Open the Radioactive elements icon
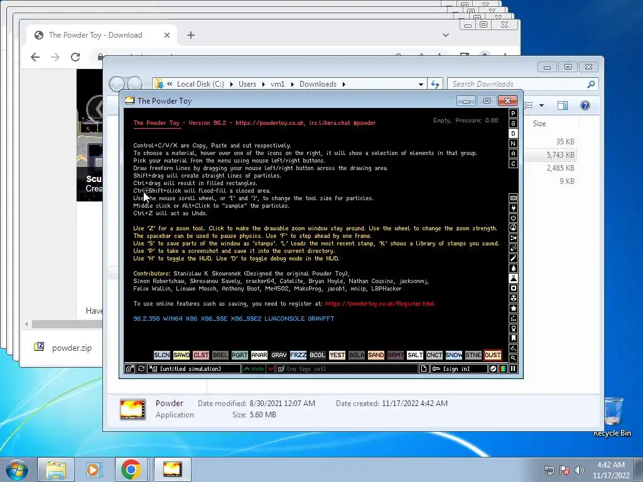 (513, 298)
